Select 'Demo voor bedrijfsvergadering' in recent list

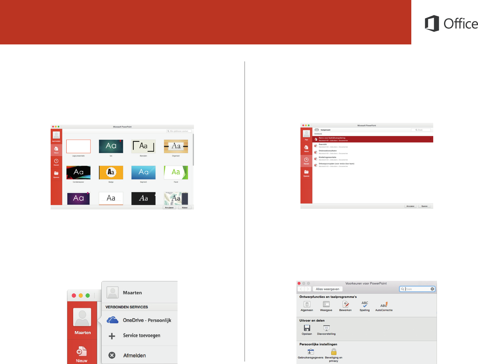coord(373,139)
